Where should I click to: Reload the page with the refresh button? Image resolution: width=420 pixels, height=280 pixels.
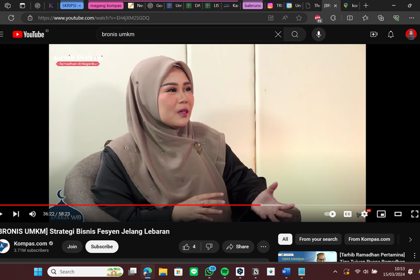[x=11, y=18]
